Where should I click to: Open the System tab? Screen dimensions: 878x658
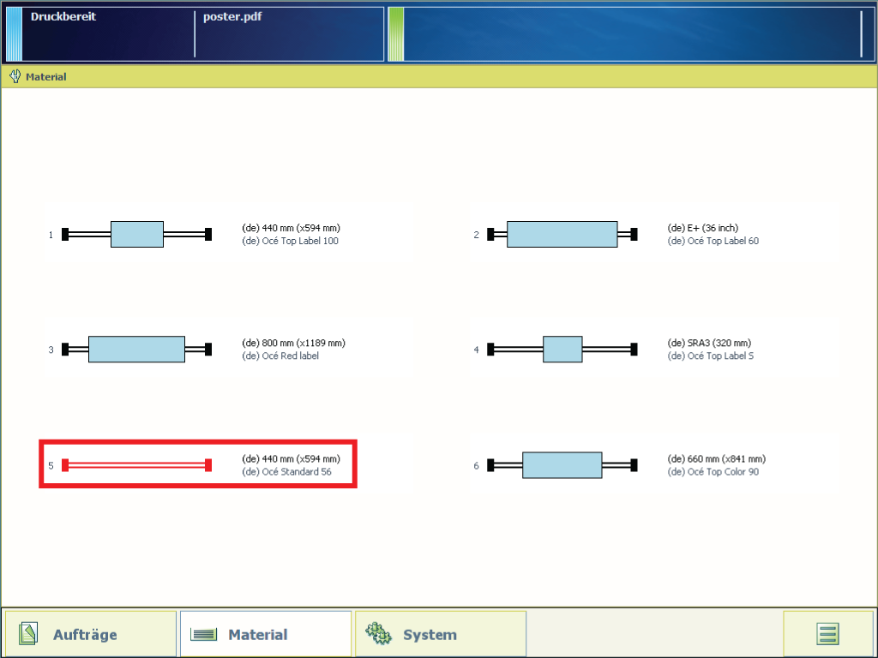[441, 634]
